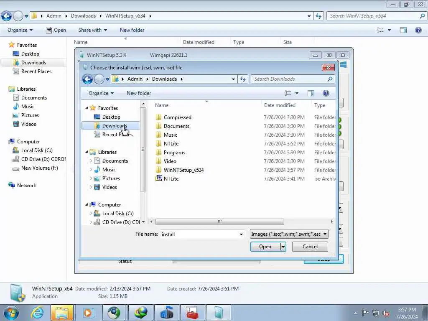Click dialog horizontal scrollbar right arrow
The height and width of the screenshot is (321, 428).
332,222
